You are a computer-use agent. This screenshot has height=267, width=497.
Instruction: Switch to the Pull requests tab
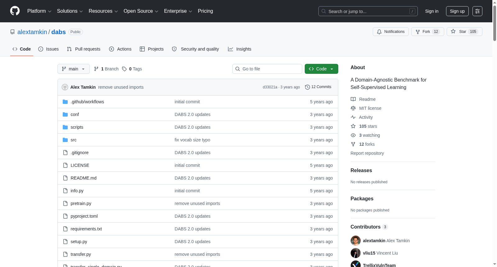[84, 49]
